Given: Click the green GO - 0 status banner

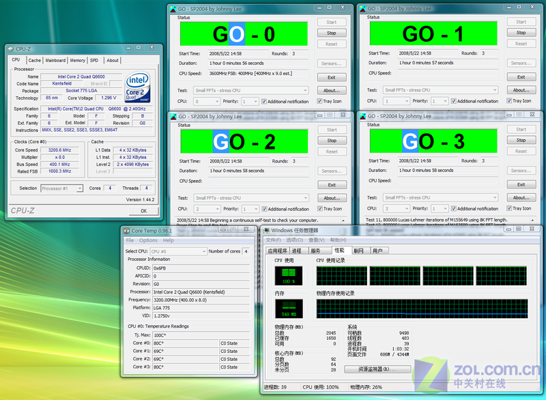Looking at the screenshot, I should pyautogui.click(x=244, y=34).
